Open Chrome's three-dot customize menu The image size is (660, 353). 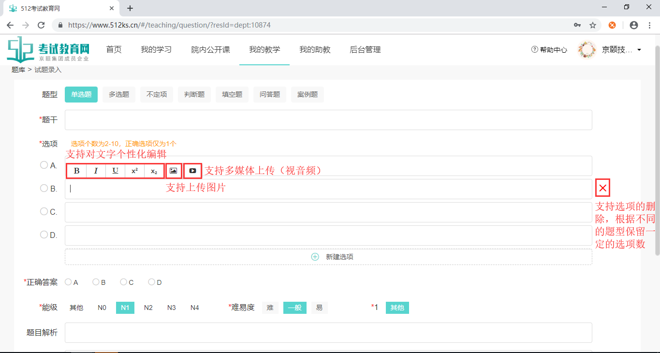click(x=649, y=24)
